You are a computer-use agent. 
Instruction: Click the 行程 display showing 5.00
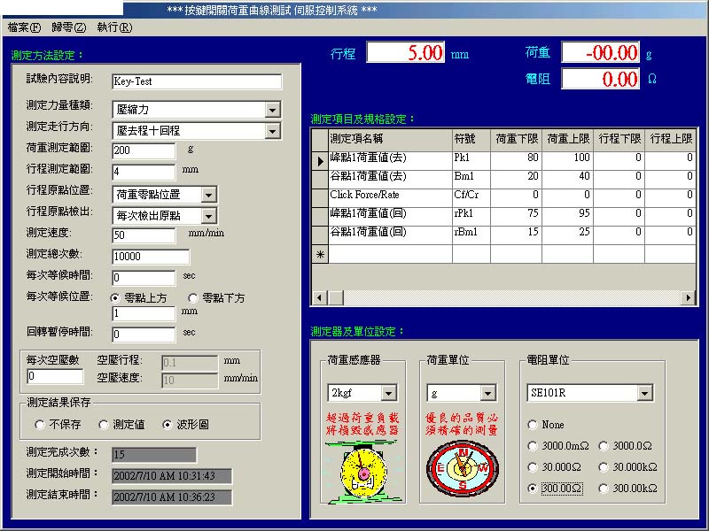point(406,52)
